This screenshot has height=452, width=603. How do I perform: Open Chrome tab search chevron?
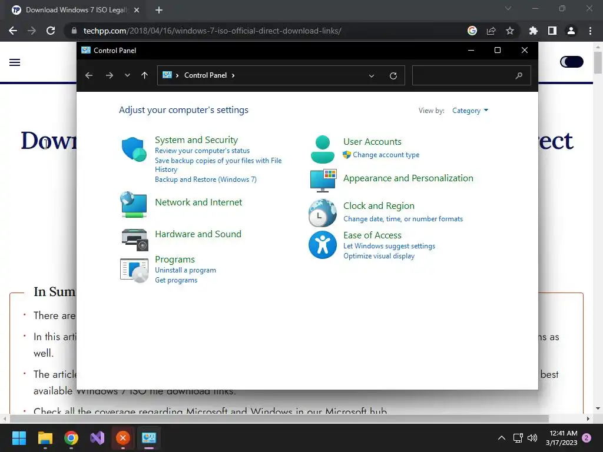pos(508,8)
